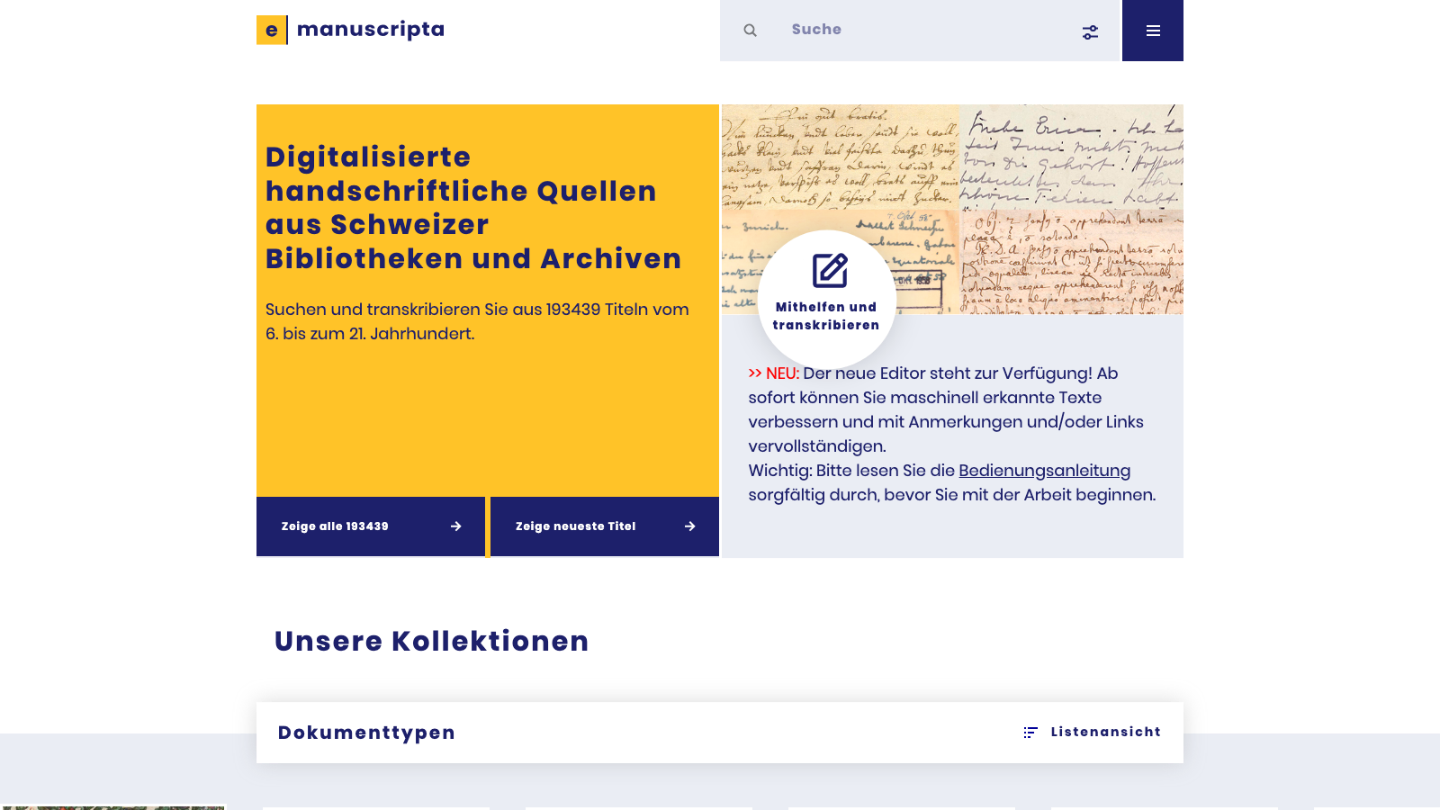Click the list view icon next to Listenansicht
The image size is (1440, 810).
(1030, 732)
